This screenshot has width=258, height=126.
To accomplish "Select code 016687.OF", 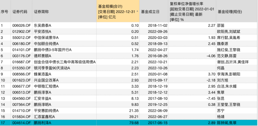I will (22, 62).
